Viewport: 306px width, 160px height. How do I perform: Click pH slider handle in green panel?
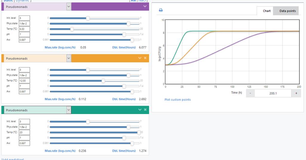point(124,138)
